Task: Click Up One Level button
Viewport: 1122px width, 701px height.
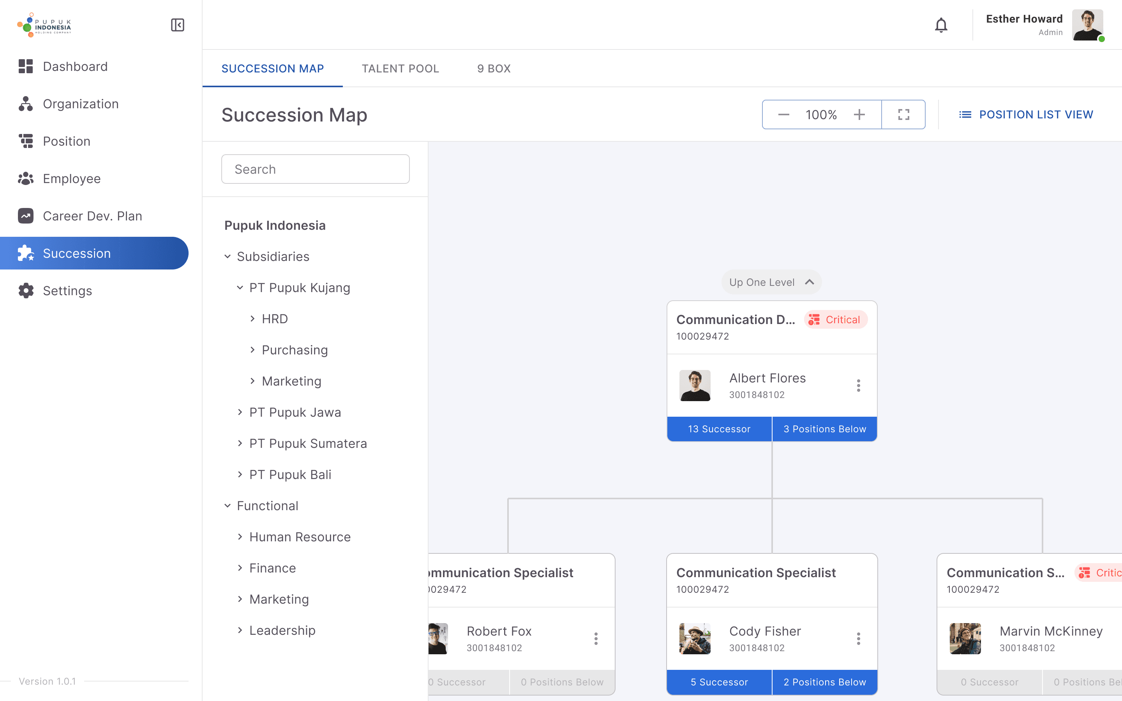Action: [x=771, y=282]
